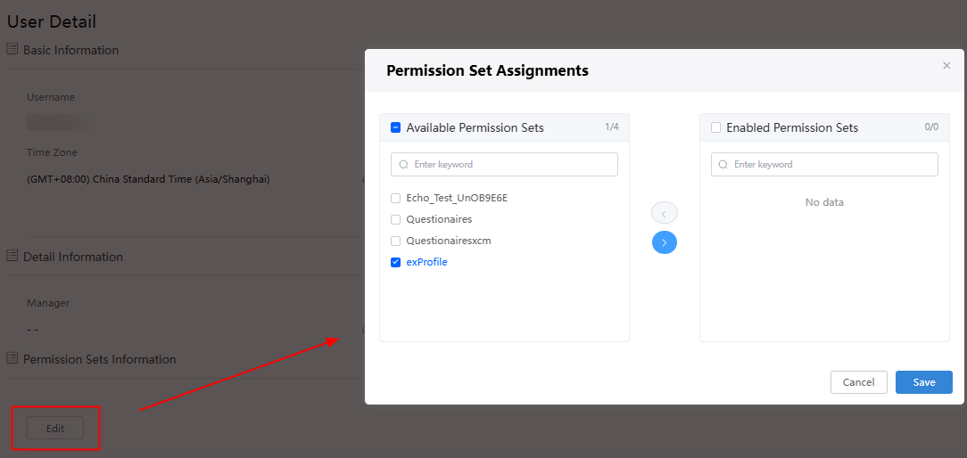
Task: Toggle select-all for Available Permission Sets
Action: (x=396, y=127)
